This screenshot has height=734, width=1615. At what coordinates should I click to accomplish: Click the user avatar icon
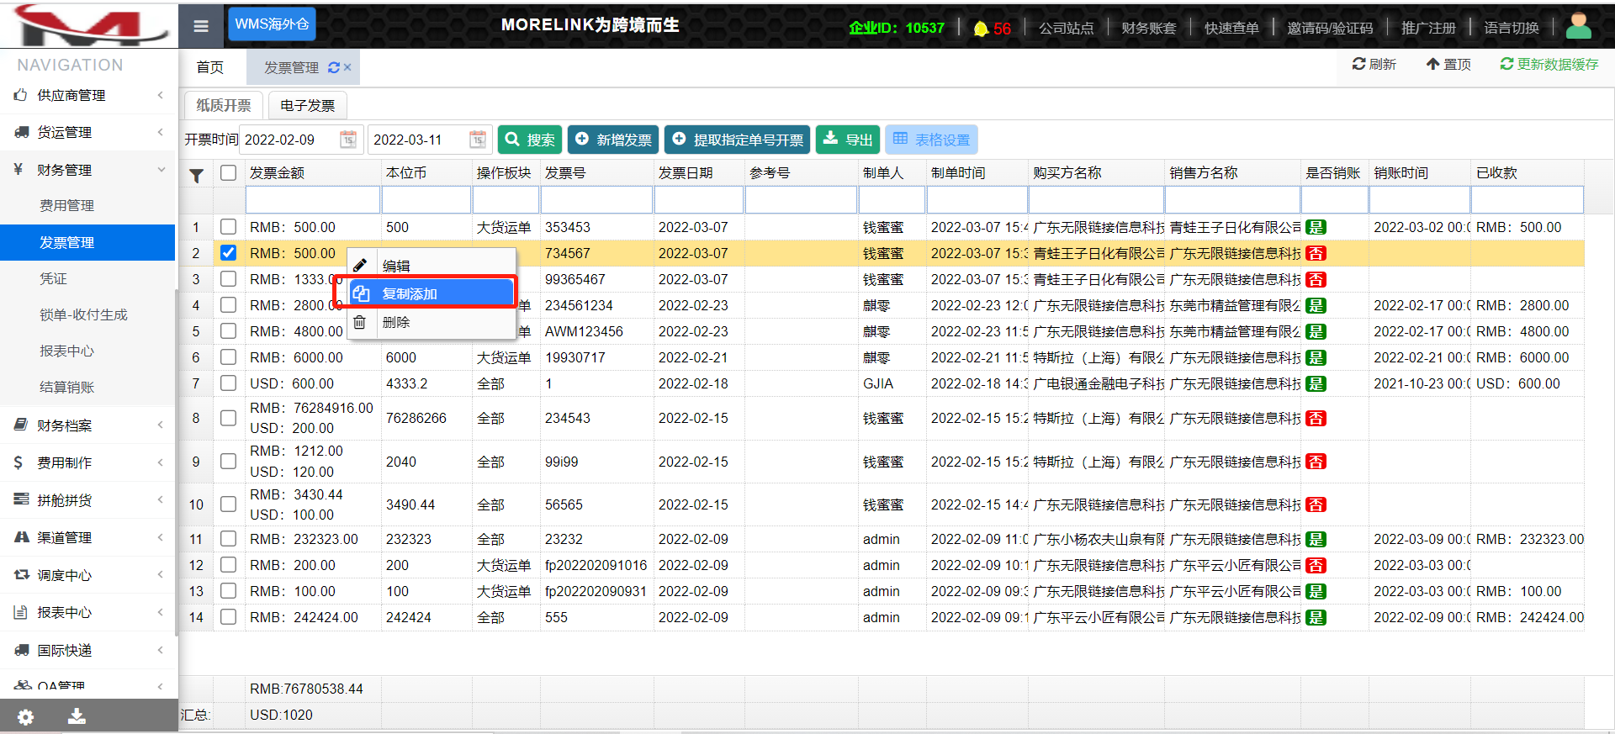[x=1578, y=27]
